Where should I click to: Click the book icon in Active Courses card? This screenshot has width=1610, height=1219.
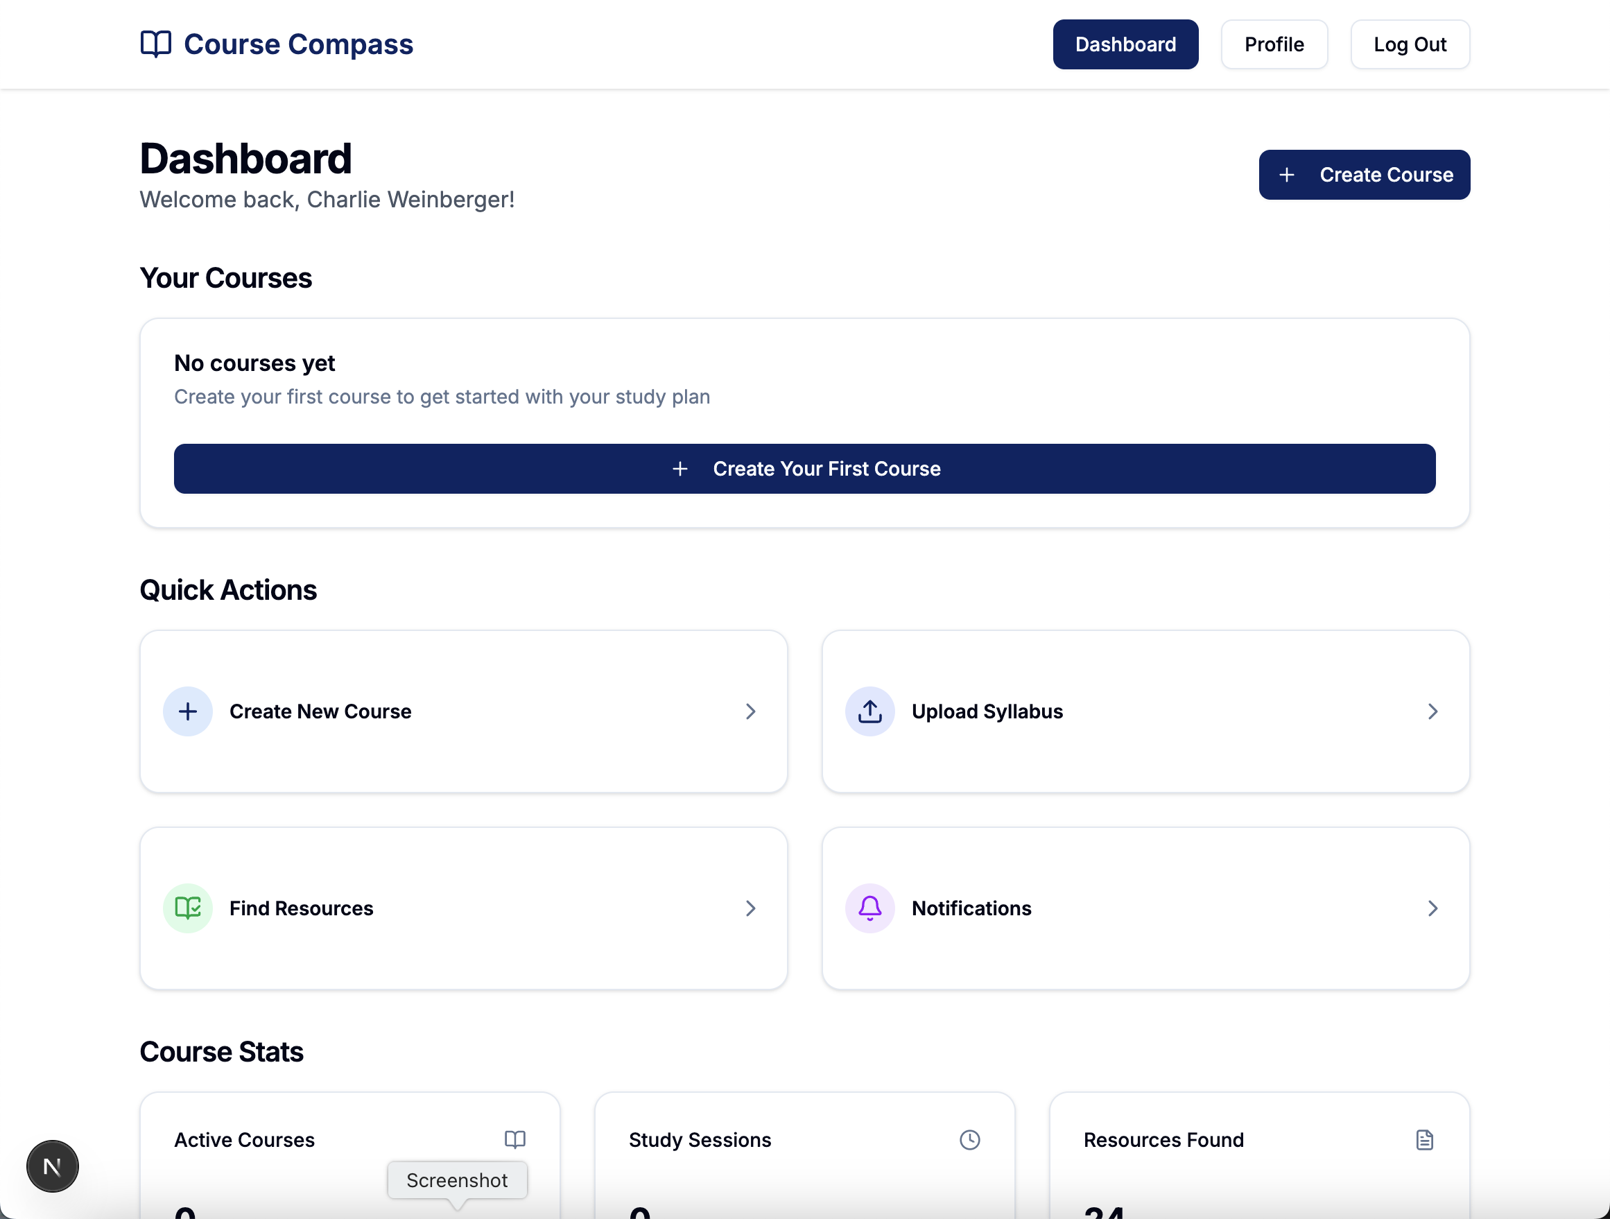[515, 1139]
